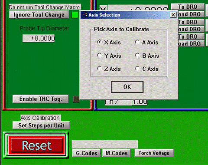
Task: Click dark LED next to Enable THC
Action: pos(76,99)
